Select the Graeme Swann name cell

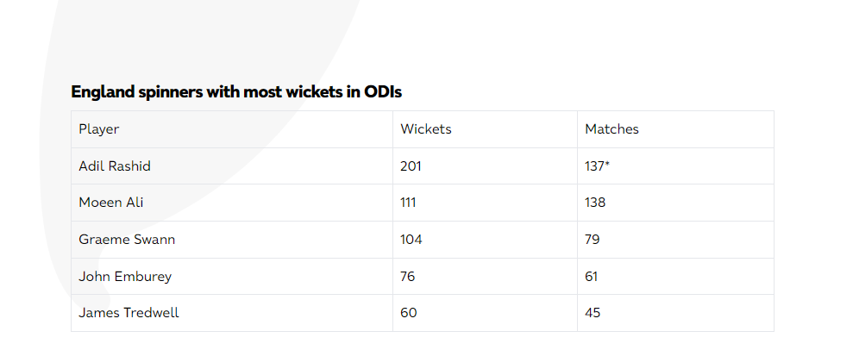click(127, 240)
